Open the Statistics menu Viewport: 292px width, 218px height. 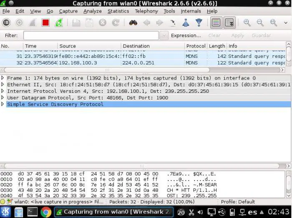tap(118, 11)
